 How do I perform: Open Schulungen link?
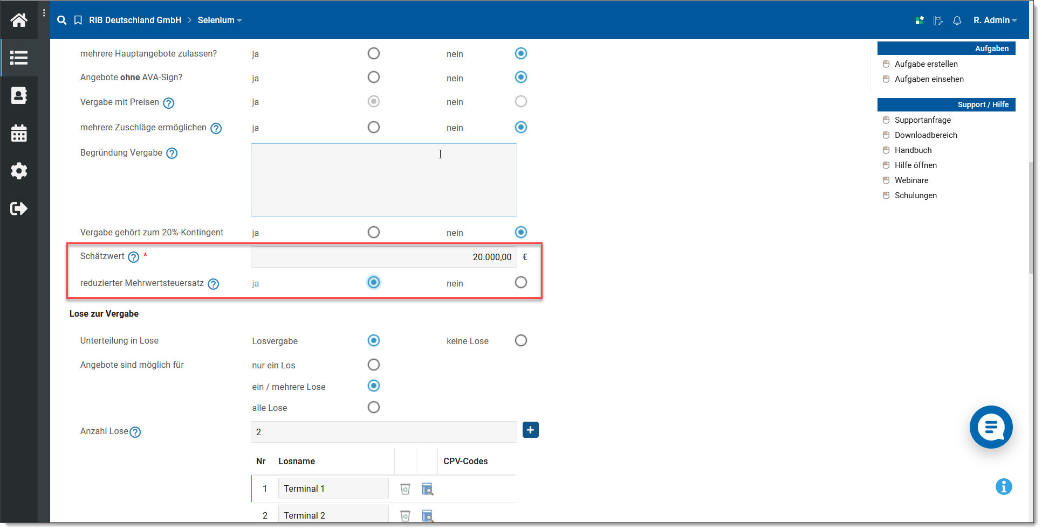coord(916,195)
